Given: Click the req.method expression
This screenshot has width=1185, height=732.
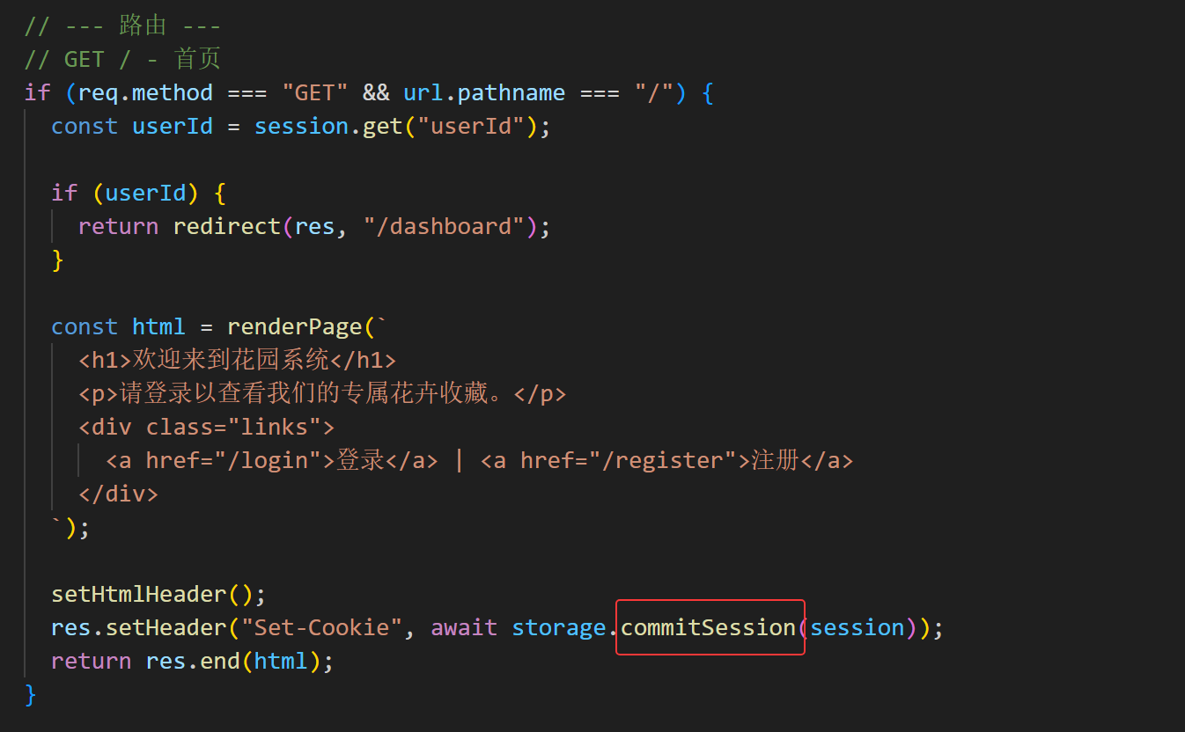Looking at the screenshot, I should click(x=145, y=92).
